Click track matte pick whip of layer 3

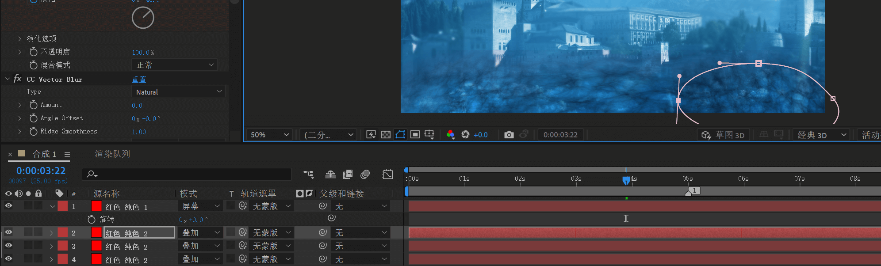click(x=242, y=246)
